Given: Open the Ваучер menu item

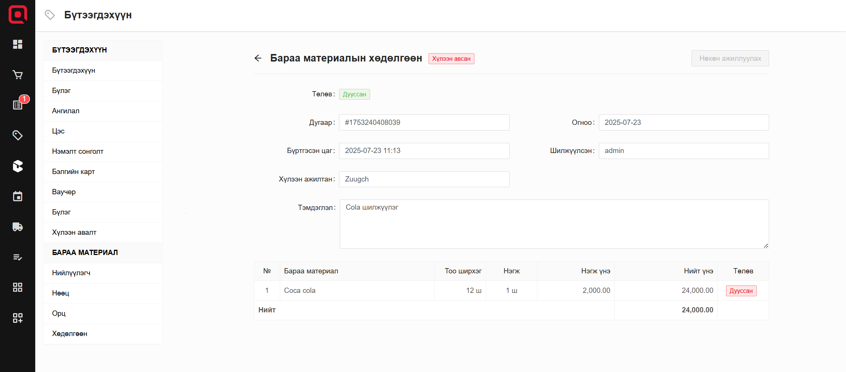Looking at the screenshot, I should [x=64, y=192].
